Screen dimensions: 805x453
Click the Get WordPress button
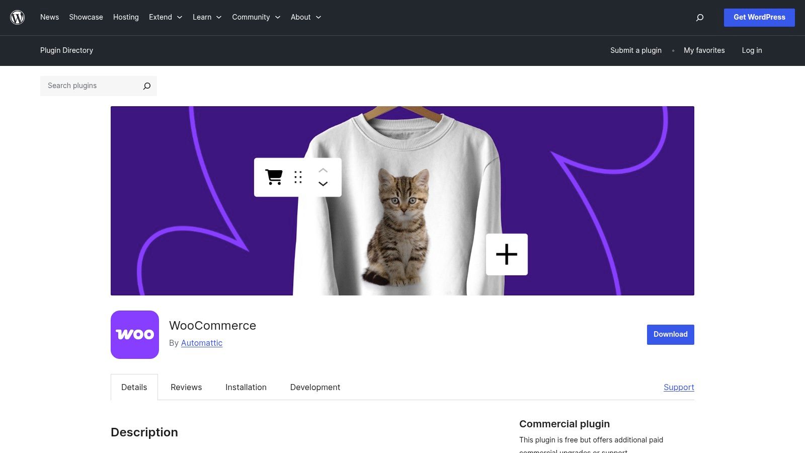point(759,17)
